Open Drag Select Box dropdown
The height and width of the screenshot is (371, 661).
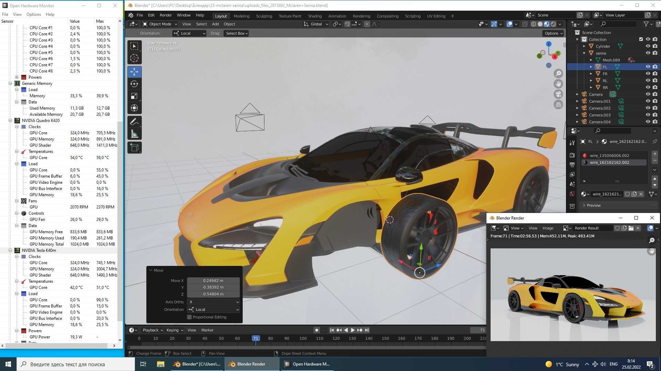[236, 33]
